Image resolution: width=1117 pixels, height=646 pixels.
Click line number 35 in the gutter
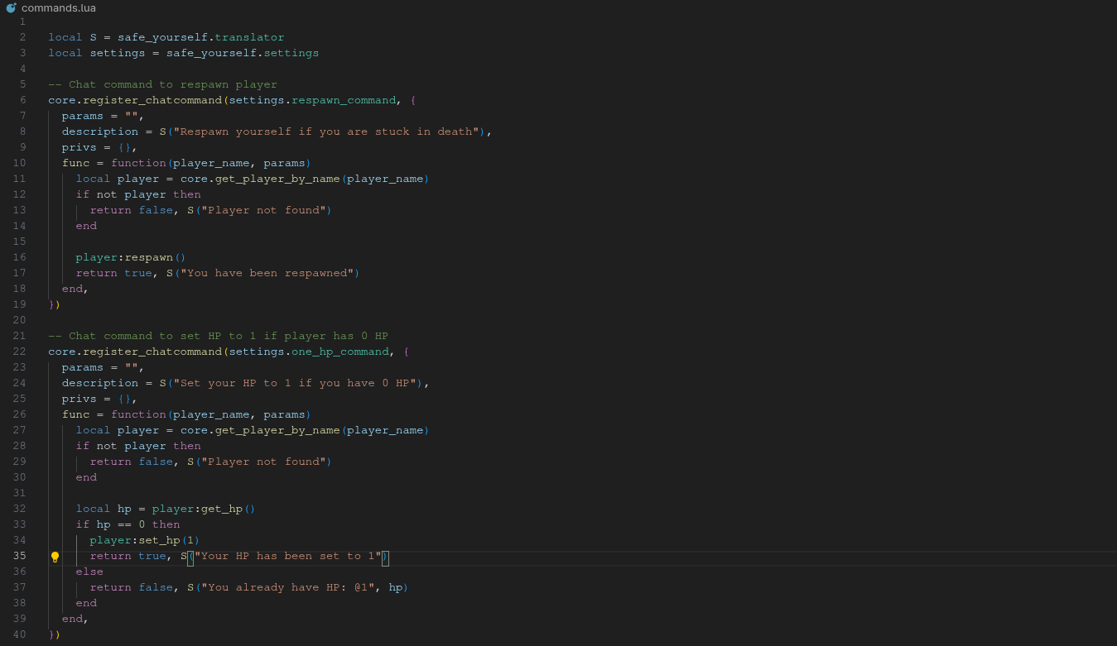point(19,556)
